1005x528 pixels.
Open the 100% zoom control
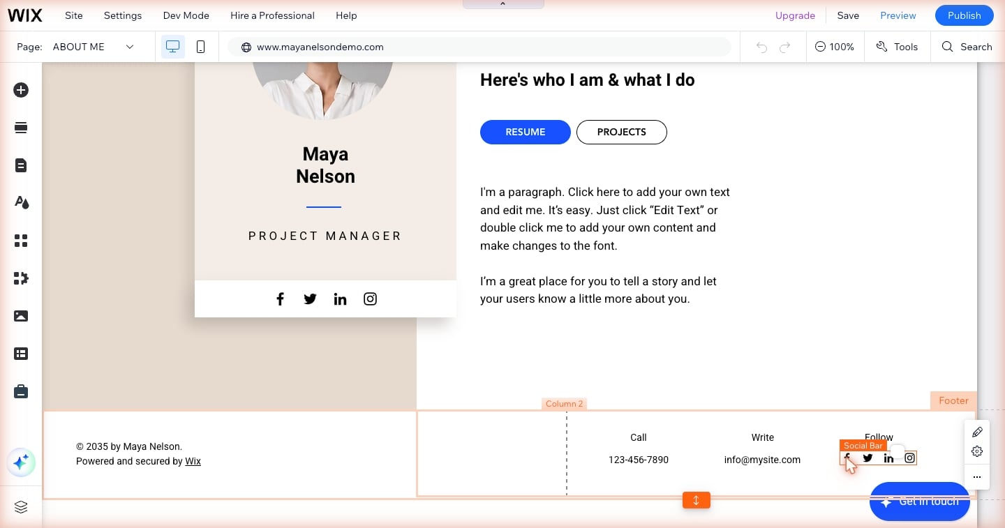tap(835, 47)
